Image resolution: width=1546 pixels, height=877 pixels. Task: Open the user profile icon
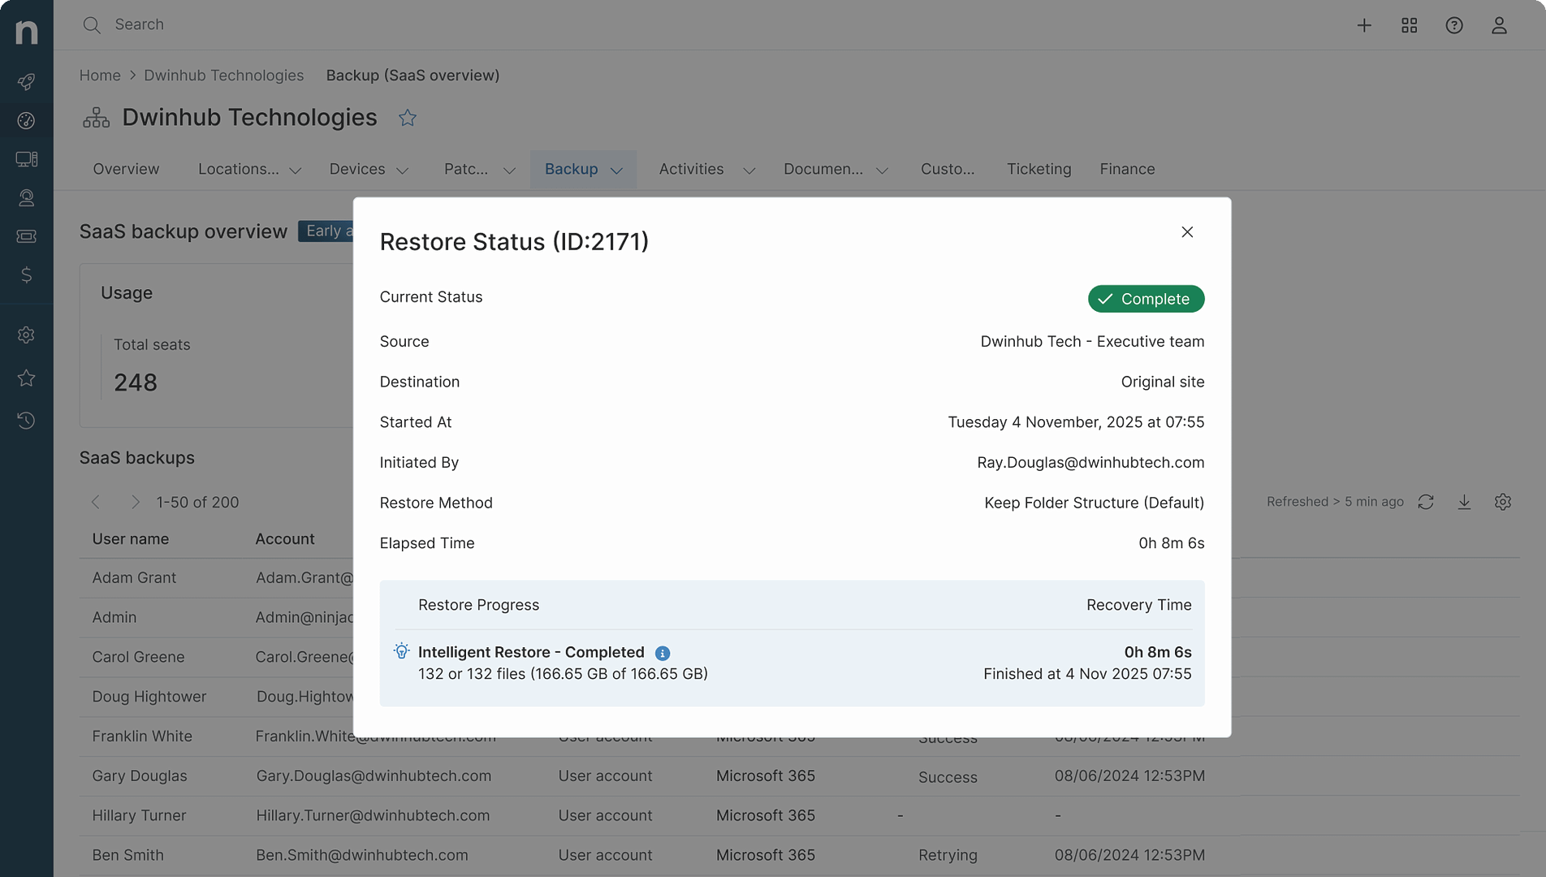click(1499, 25)
